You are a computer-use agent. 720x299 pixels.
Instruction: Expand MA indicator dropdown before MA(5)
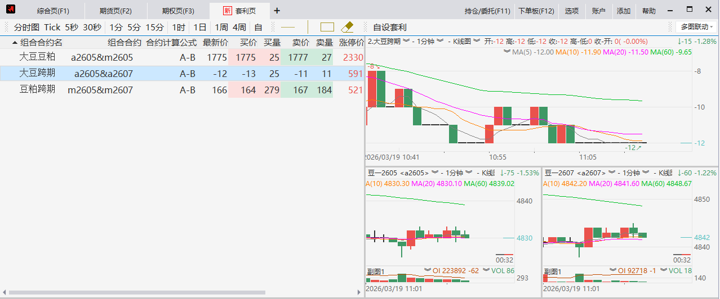[x=506, y=52]
